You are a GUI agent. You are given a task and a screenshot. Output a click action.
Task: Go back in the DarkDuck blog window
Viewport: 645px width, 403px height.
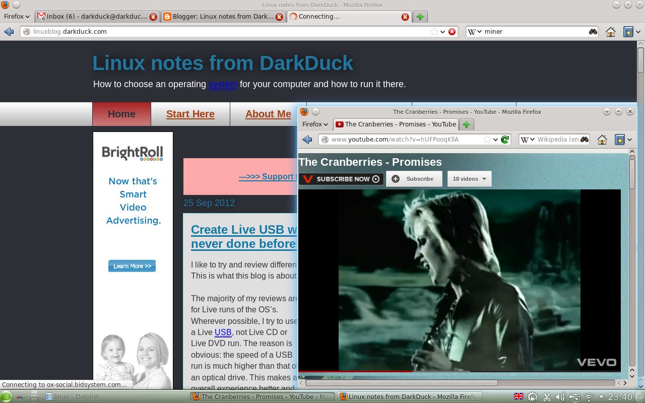tap(9, 32)
